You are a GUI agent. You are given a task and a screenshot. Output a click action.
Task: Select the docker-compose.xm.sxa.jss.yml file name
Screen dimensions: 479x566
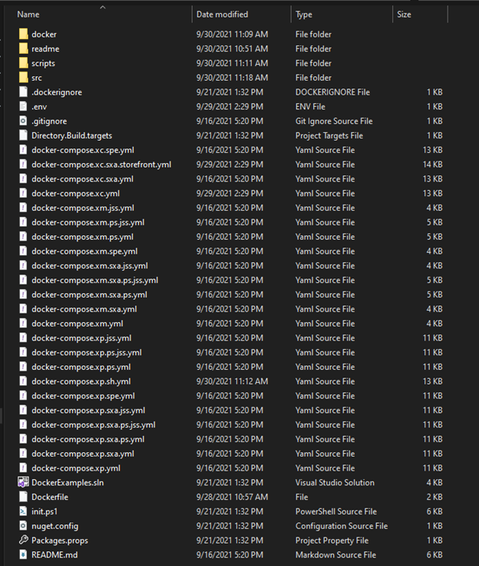(90, 265)
